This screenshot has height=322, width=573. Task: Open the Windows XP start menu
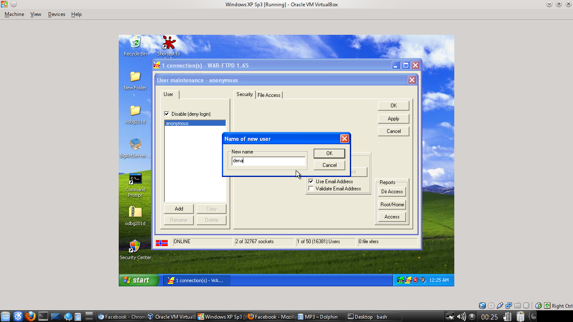[x=139, y=280]
